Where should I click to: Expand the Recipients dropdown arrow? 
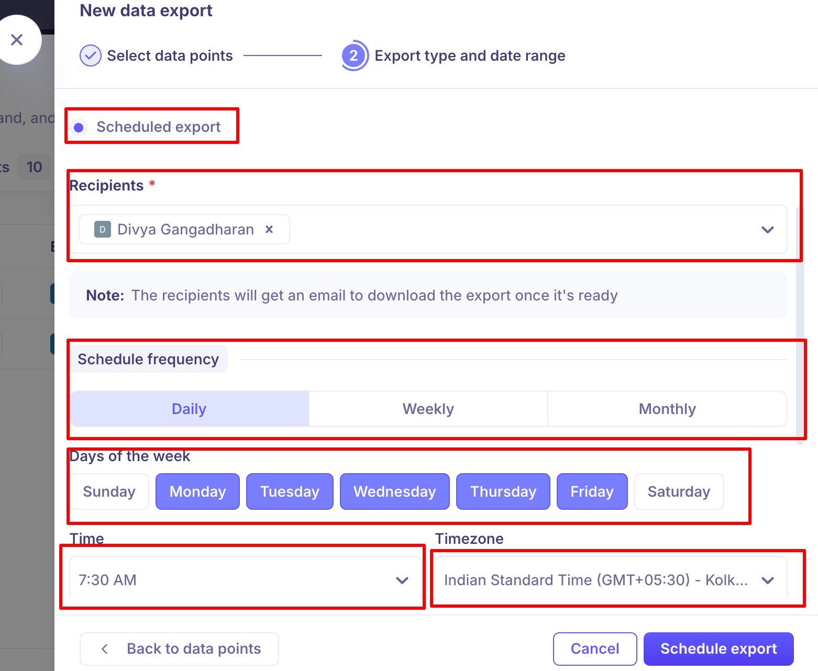tap(767, 230)
